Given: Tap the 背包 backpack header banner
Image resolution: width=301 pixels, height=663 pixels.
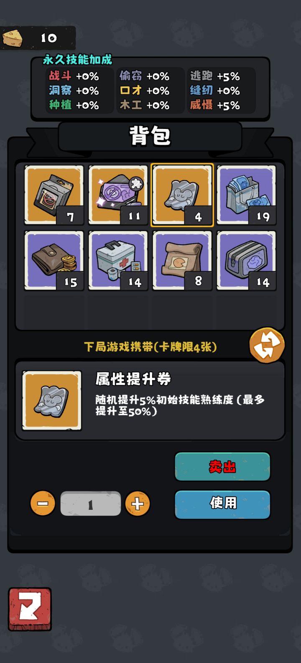Looking at the screenshot, I should [x=150, y=136].
